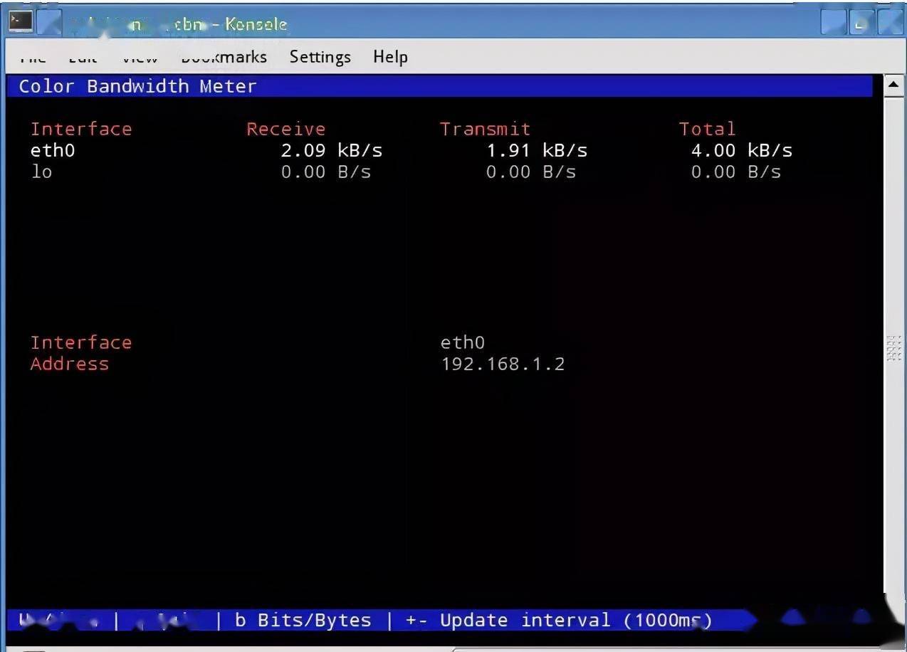Click the vertical scrollbar grip handle
907x652 pixels.
pyautogui.click(x=893, y=349)
